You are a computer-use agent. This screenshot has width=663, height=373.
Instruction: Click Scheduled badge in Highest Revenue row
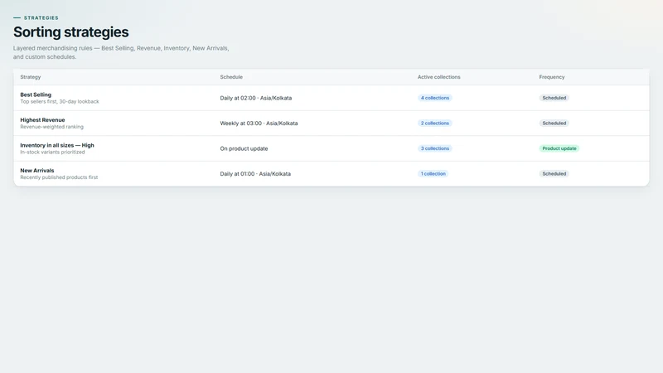point(554,123)
